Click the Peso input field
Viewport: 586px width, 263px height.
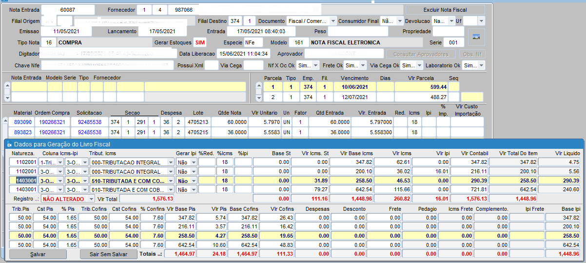(x=358, y=32)
